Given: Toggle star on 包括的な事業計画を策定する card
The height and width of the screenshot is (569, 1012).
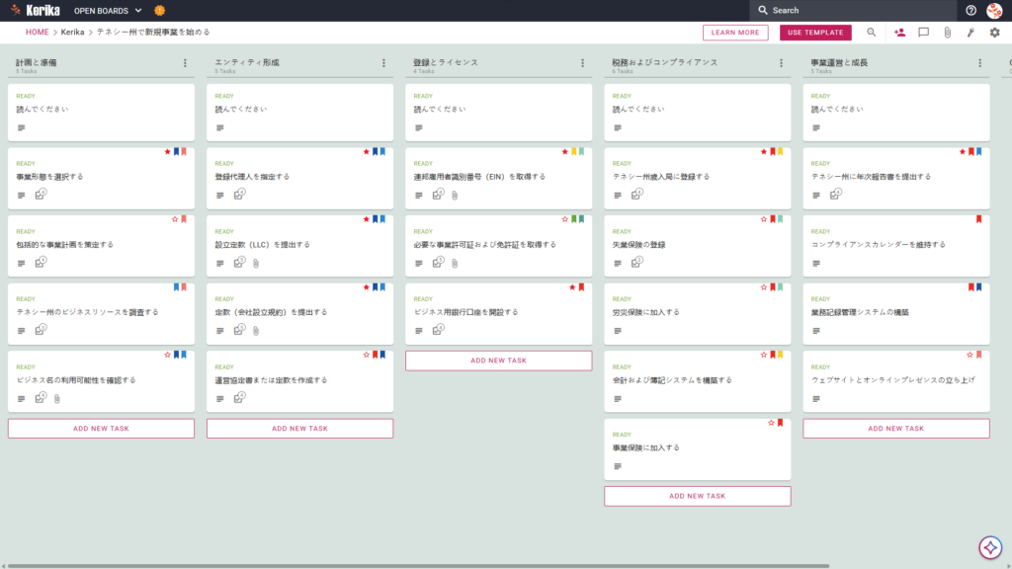Looking at the screenshot, I should tap(175, 219).
